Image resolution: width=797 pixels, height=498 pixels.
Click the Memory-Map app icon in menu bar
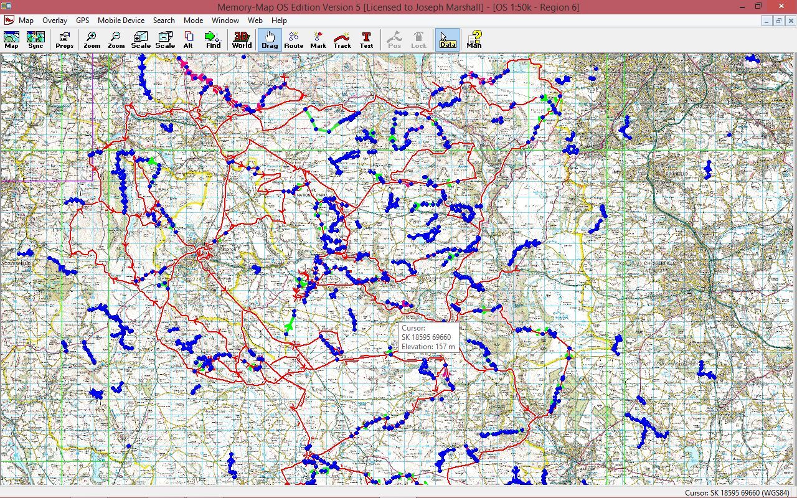(x=8, y=21)
